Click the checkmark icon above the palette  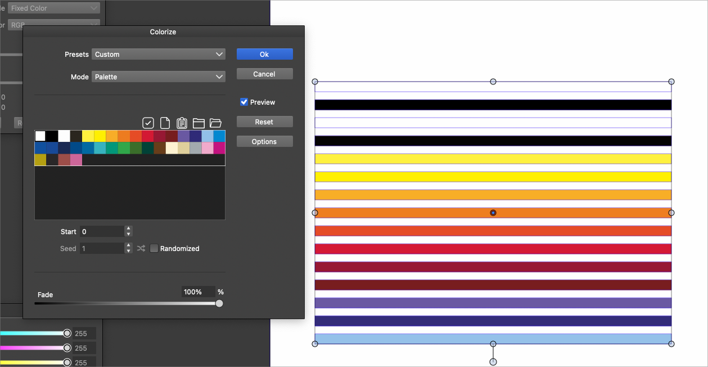point(148,123)
